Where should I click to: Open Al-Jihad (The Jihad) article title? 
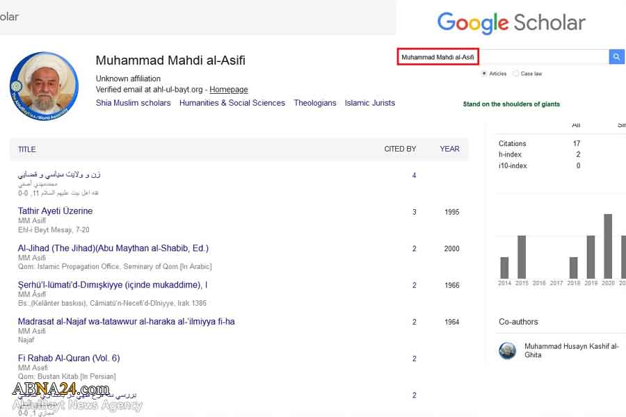point(113,248)
